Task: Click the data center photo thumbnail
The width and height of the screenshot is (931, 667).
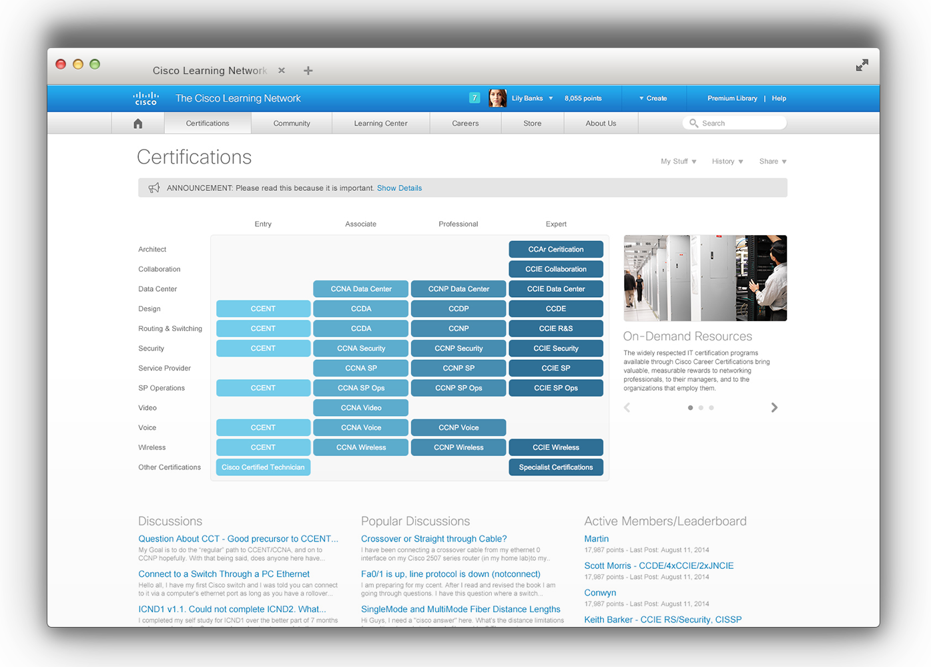Action: tap(705, 278)
